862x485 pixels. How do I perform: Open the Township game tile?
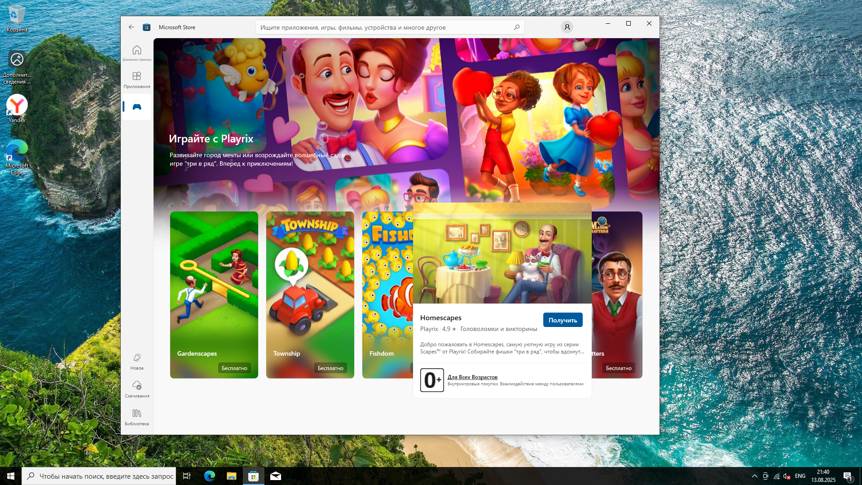(310, 287)
